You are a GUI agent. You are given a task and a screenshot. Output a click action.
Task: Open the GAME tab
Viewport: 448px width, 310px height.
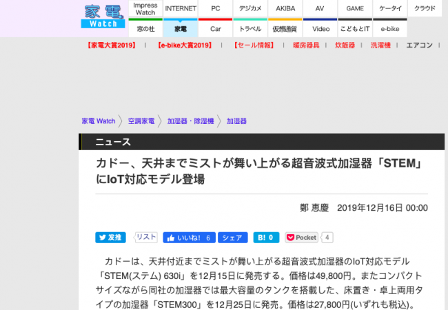click(x=355, y=9)
